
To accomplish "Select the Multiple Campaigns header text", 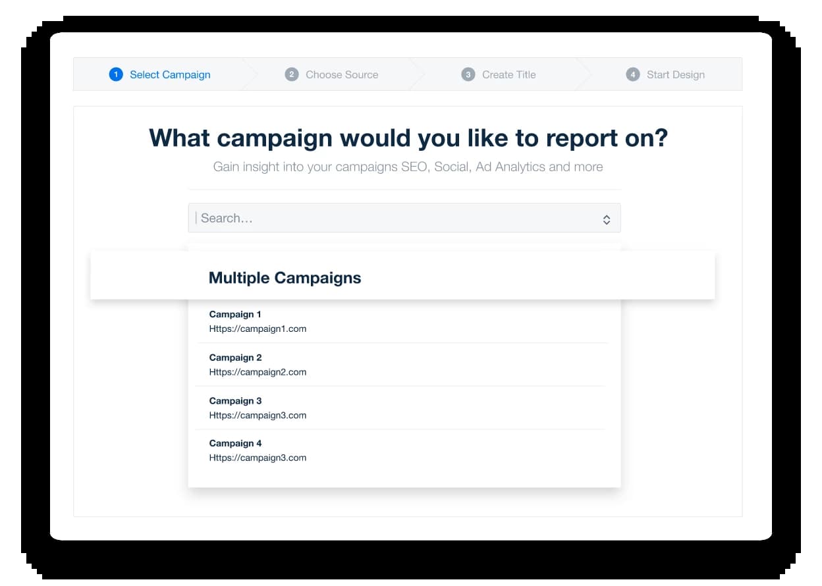I will point(285,277).
